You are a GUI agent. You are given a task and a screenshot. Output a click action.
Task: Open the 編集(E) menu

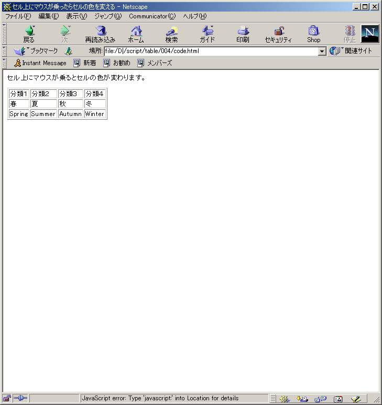tap(48, 16)
